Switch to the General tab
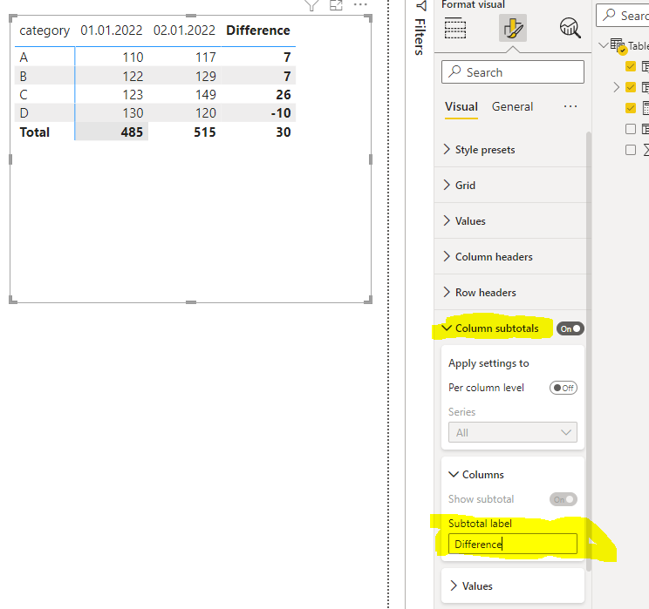This screenshot has height=609, width=649. coord(512,106)
